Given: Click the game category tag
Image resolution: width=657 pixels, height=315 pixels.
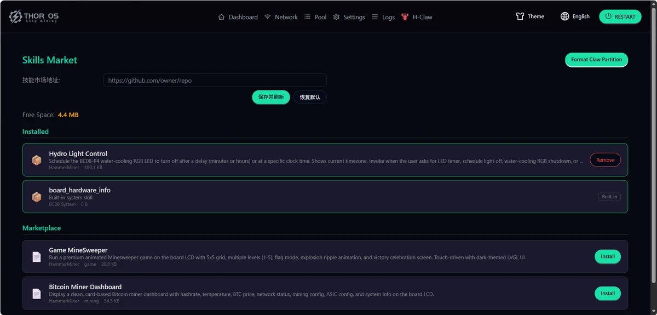Looking at the screenshot, I should (x=90, y=264).
